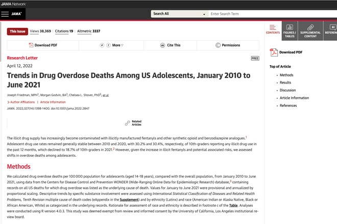Image resolution: width=337 pixels, height=224 pixels.
Task: Open the hamburger menu icon
Action: tap(5, 14)
